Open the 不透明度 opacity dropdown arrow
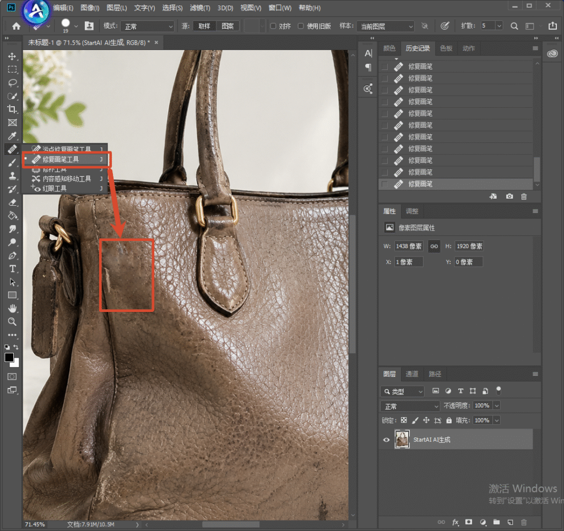The height and width of the screenshot is (531, 564). (x=497, y=406)
